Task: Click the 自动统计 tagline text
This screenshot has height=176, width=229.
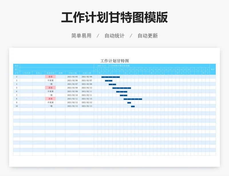Action: point(114,36)
